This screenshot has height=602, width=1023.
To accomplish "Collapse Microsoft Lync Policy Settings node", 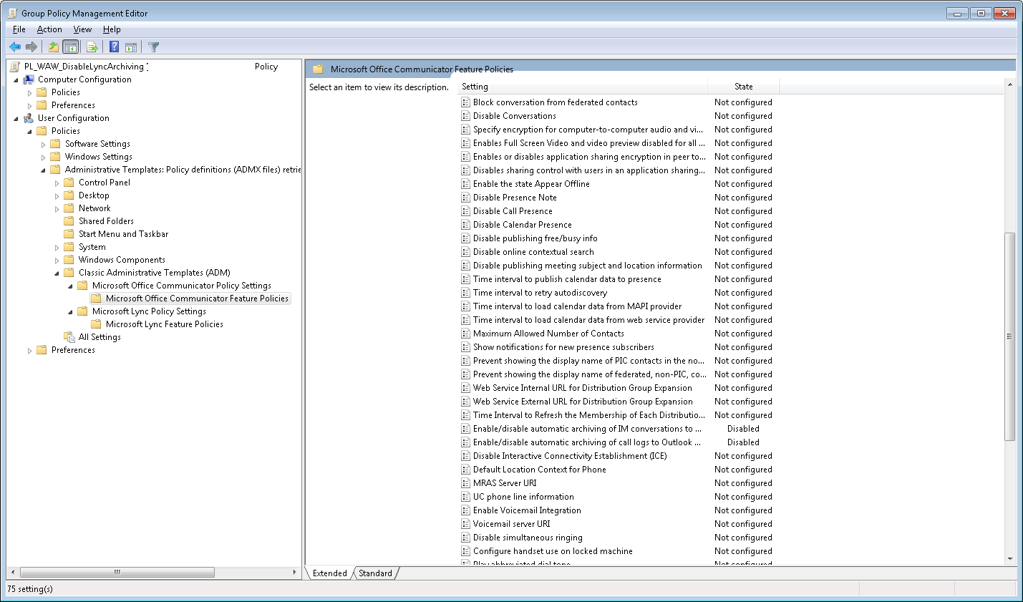I will (70, 312).
